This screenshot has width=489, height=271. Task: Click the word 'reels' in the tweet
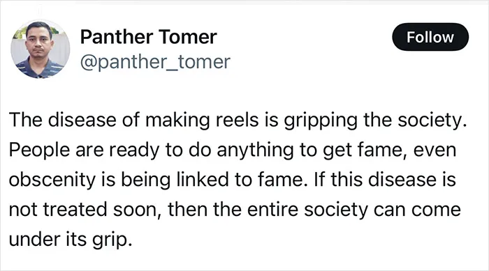[x=238, y=120]
